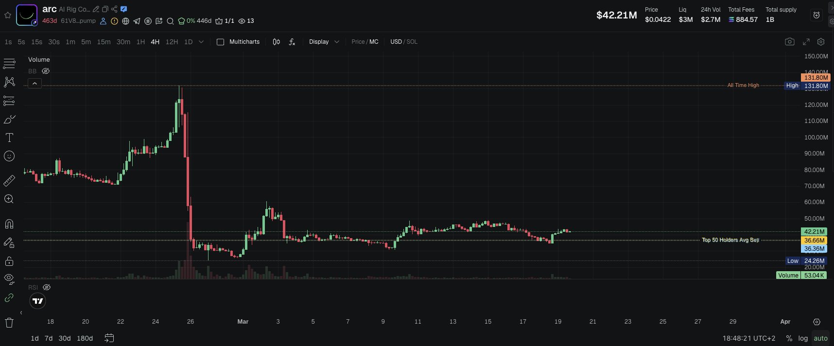This screenshot has width=834, height=346.
Task: Expand more timeframe options chevron
Action: point(201,42)
